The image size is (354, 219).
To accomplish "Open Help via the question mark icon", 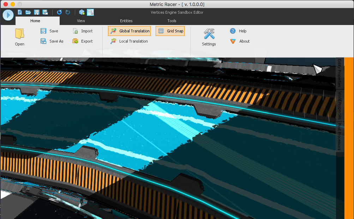I will pyautogui.click(x=239, y=31).
